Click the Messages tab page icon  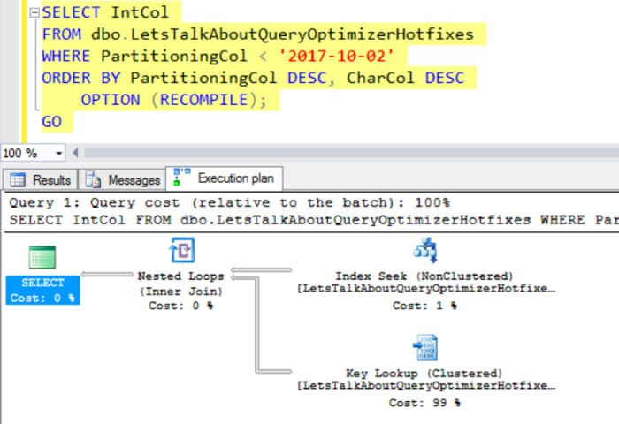94,180
